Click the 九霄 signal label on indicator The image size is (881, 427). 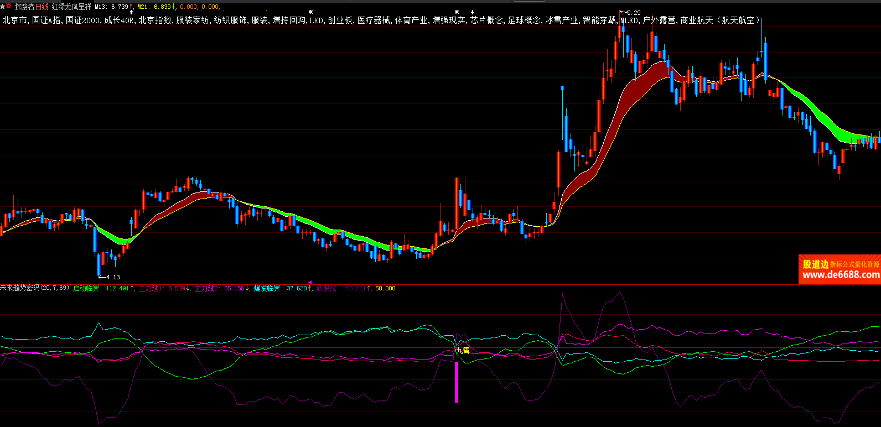click(462, 351)
